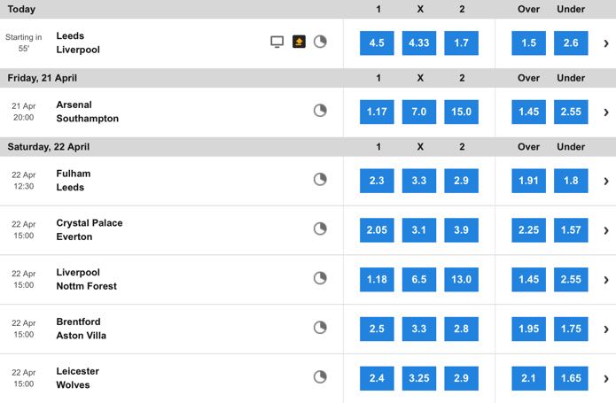Open statistics pie icon for Arsenal vs Southampton
The height and width of the screenshot is (403, 616).
[x=320, y=111]
